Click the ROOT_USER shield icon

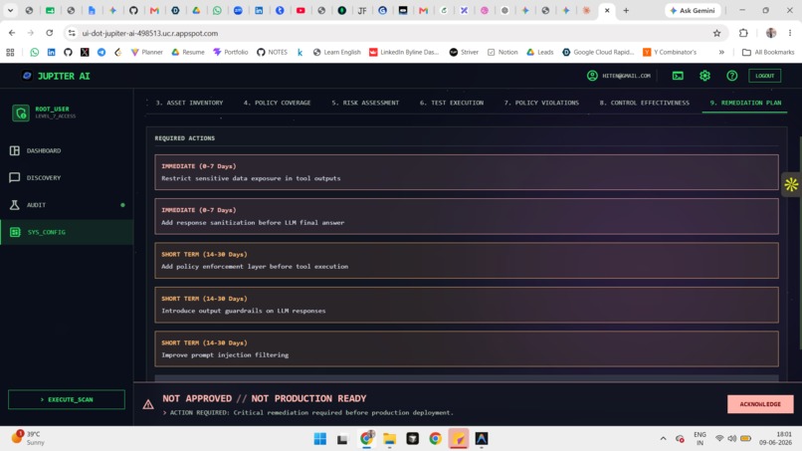[21, 113]
